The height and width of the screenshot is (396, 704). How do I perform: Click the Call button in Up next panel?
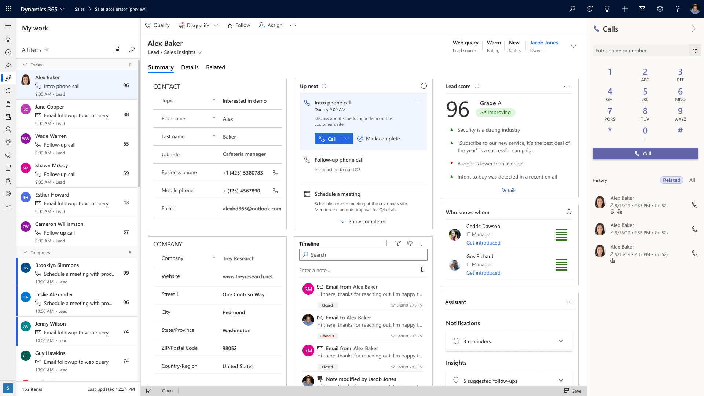point(328,139)
